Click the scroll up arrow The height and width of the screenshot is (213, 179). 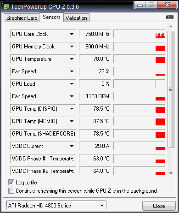coord(171,26)
